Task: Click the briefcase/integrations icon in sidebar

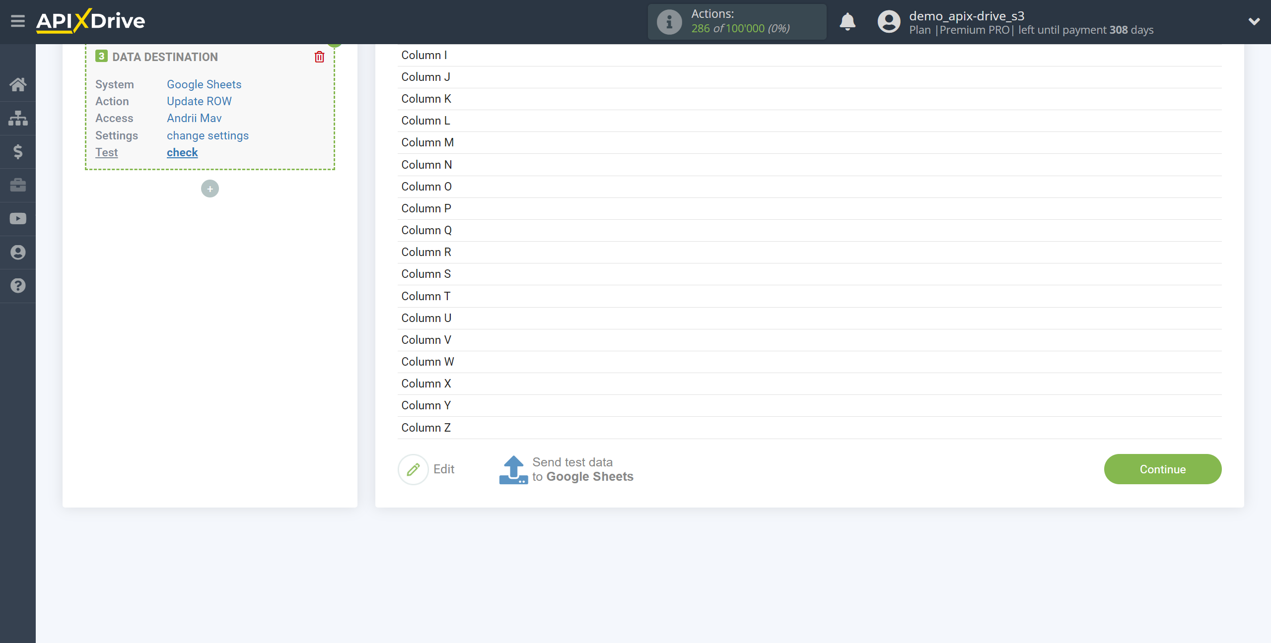Action: point(18,185)
